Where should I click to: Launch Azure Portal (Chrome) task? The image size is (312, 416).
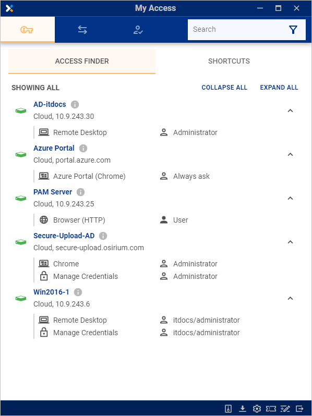(89, 176)
